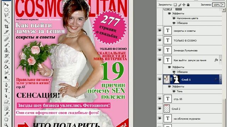Toggle lock all padlock icon
This screenshot has height=127, width=227.
click(188, 5)
